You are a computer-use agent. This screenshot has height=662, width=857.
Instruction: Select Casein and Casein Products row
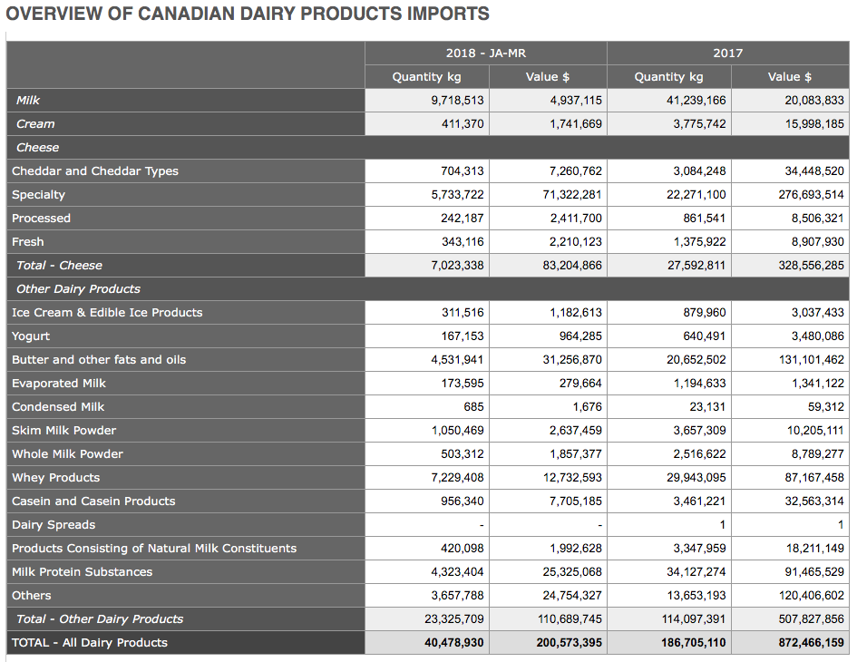[x=428, y=501]
